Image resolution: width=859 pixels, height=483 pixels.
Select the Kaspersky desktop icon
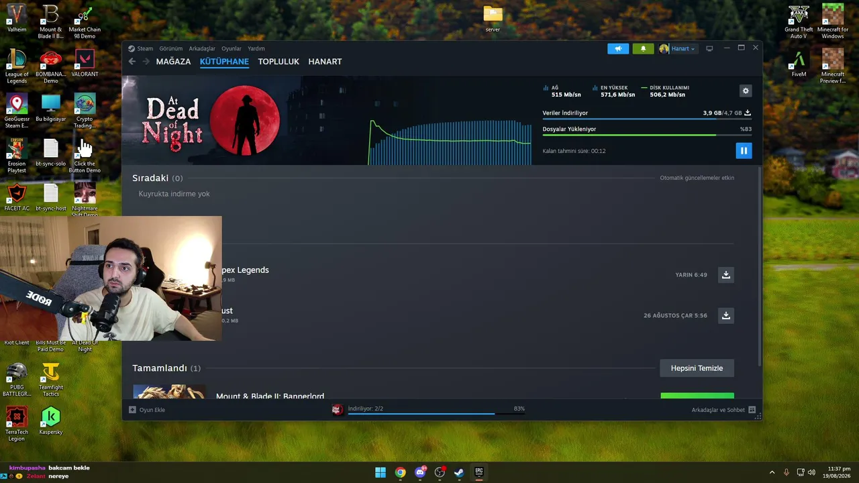click(50, 421)
